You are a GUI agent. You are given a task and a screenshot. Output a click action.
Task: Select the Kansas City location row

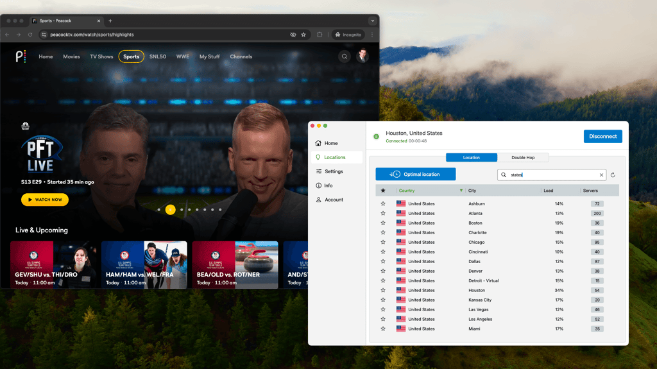pos(497,300)
